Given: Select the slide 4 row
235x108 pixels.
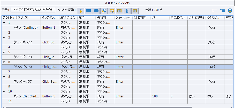Looking at the screenshot, I should click(117, 47).
